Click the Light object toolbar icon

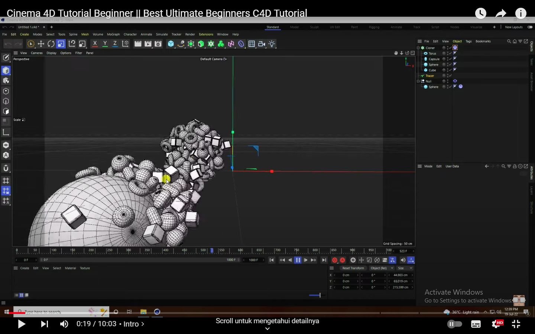pos(272,44)
